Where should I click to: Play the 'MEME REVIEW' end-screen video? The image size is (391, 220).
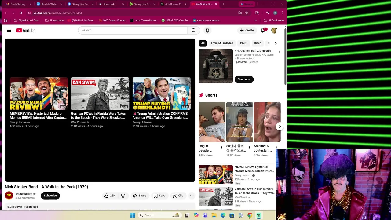tap(39, 94)
